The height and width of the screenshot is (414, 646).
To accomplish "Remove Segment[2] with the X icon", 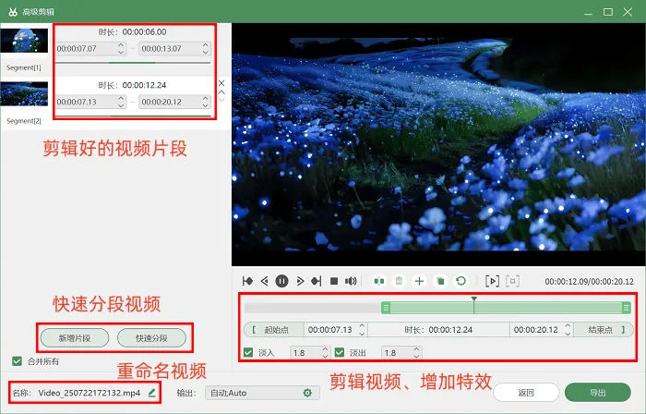I will 221,83.
